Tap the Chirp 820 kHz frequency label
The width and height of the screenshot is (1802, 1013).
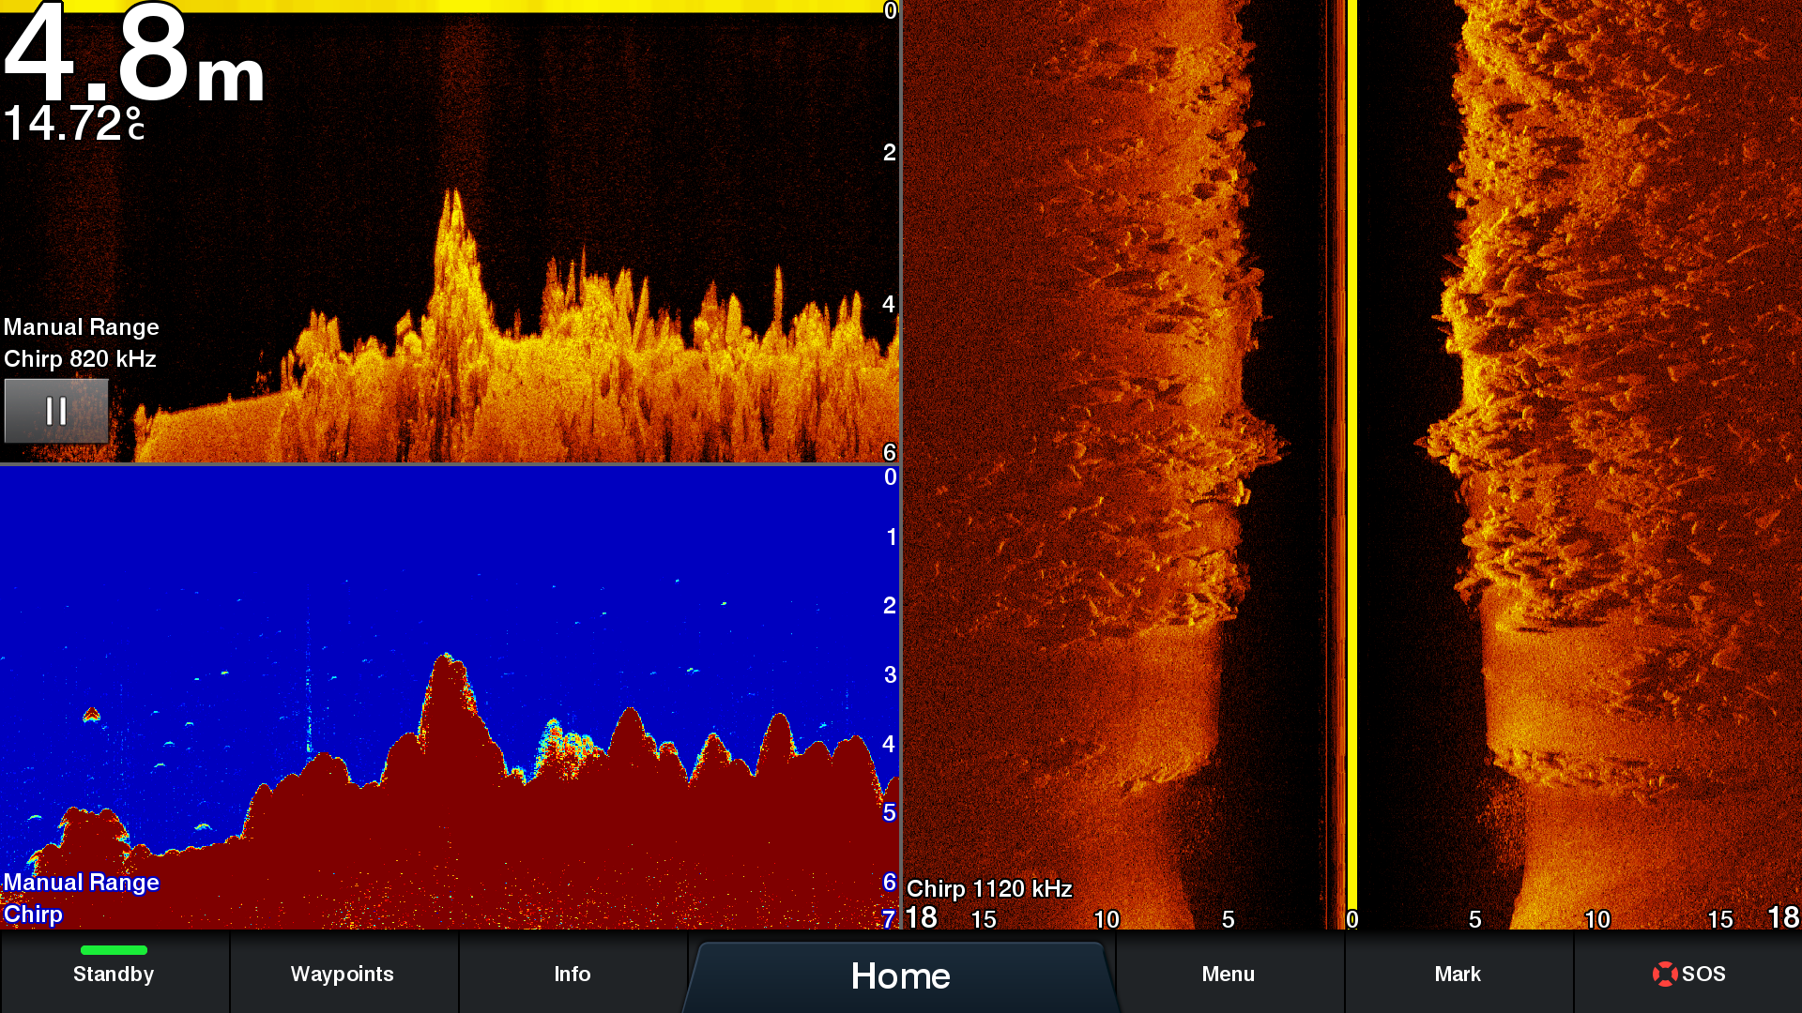[82, 358]
